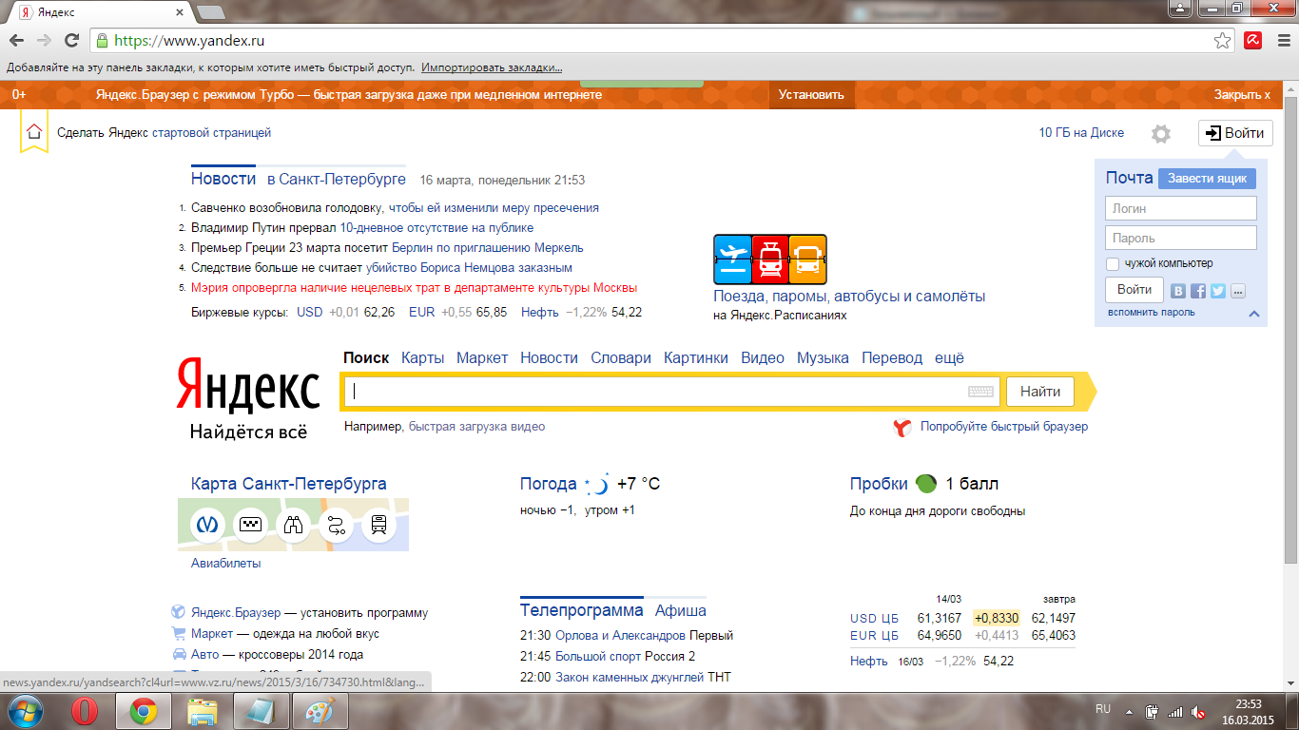Reload the page with the refresh icon
Image resolution: width=1299 pixels, height=730 pixels.
click(x=71, y=41)
